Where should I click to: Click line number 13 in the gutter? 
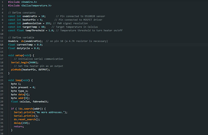pos(2,44)
